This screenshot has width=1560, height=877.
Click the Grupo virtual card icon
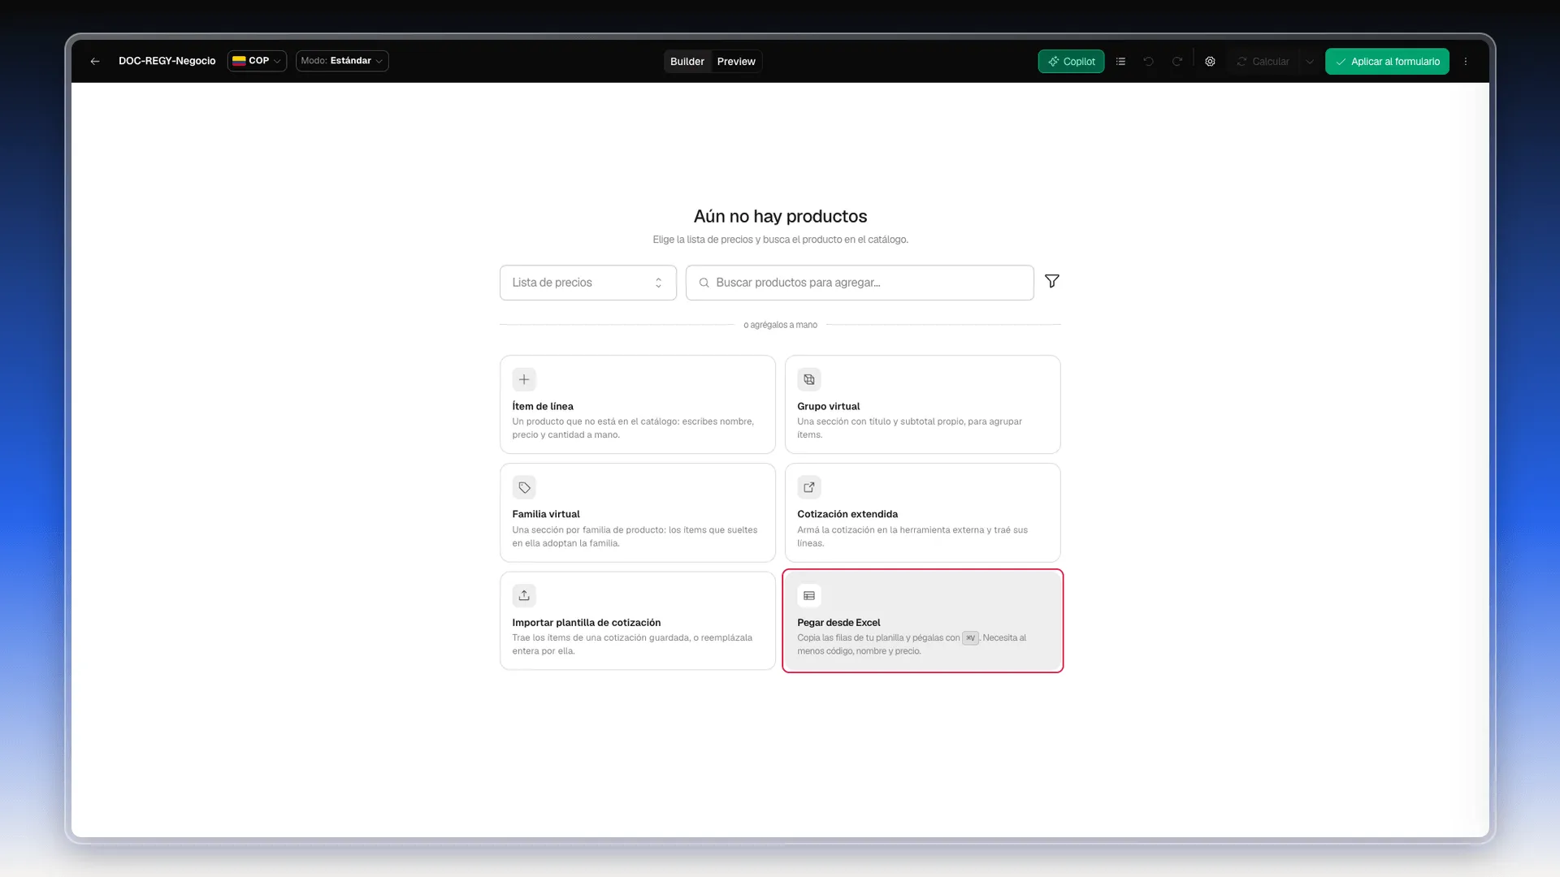809,379
